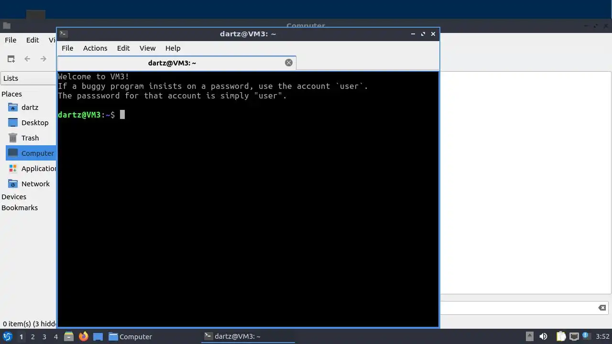Open File menu in file manager window
The width and height of the screenshot is (612, 344).
[11, 40]
